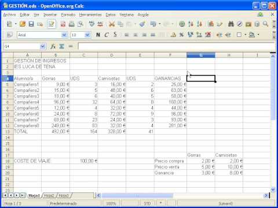
Task: Select row 13 header
Action: click(8, 132)
